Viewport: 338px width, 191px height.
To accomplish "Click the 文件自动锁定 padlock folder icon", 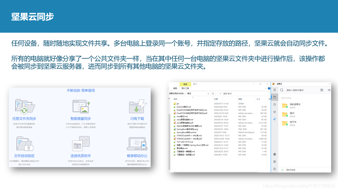I will click(x=25, y=143).
